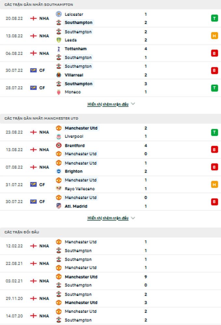Click the orange H badge for Leeds match
This screenshot has width=221, height=325.
coord(214,36)
